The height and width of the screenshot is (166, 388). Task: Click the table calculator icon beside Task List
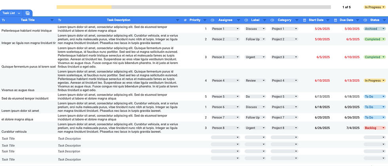27,13
